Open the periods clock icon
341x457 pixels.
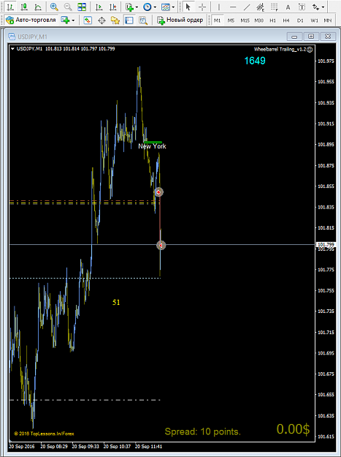point(147,7)
